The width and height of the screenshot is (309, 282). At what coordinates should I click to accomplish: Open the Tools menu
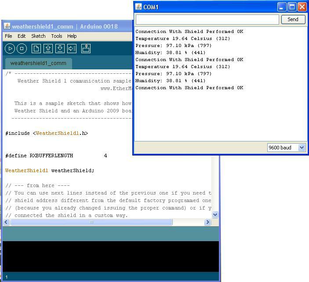tap(57, 36)
